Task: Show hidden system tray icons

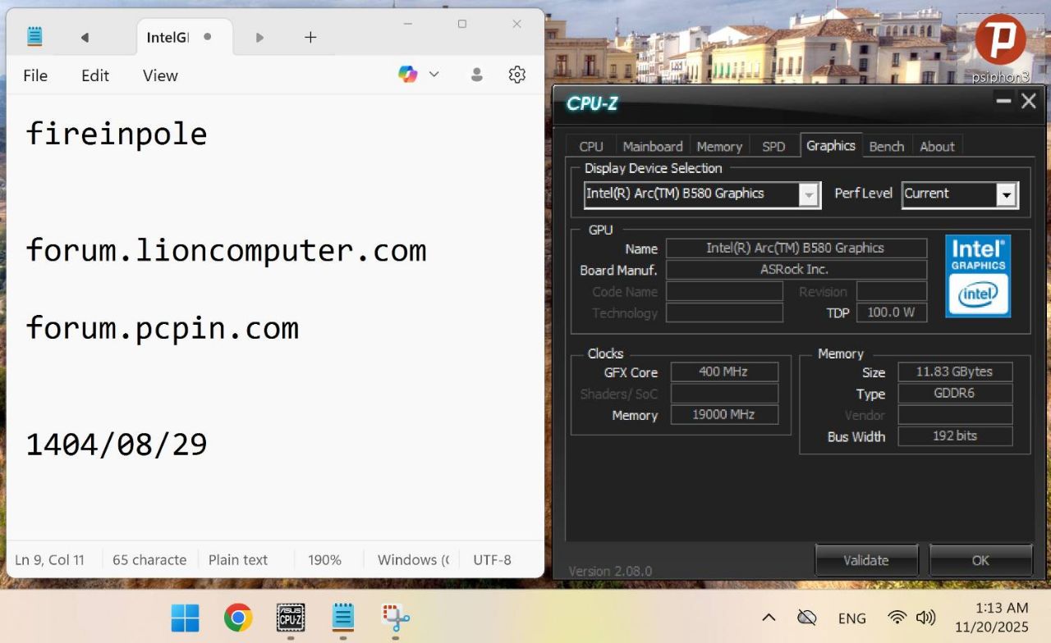Action: tap(769, 618)
